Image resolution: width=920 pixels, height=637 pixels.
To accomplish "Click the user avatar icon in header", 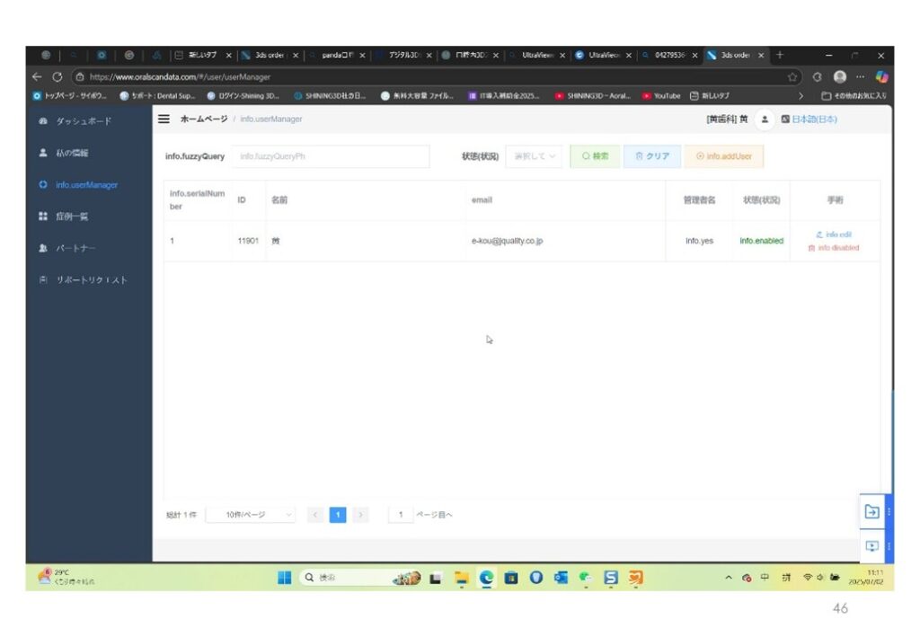I will coord(764,119).
